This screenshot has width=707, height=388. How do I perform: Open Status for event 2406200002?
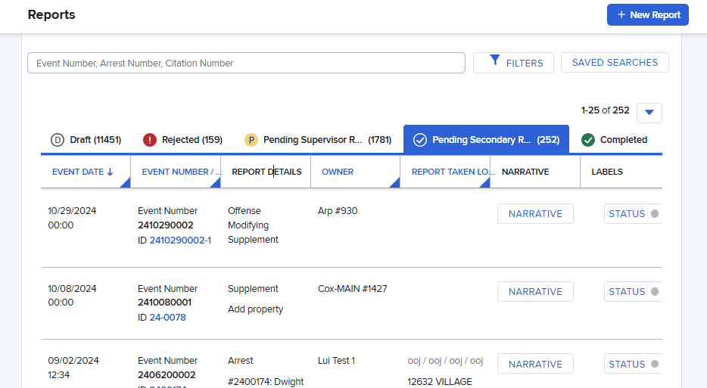tap(633, 365)
